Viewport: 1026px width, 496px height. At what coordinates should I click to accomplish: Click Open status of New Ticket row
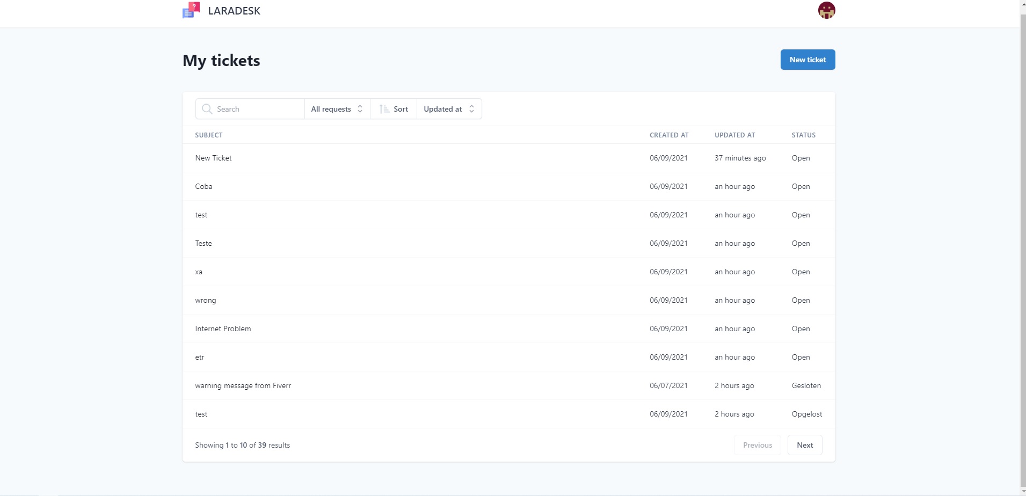pyautogui.click(x=801, y=158)
